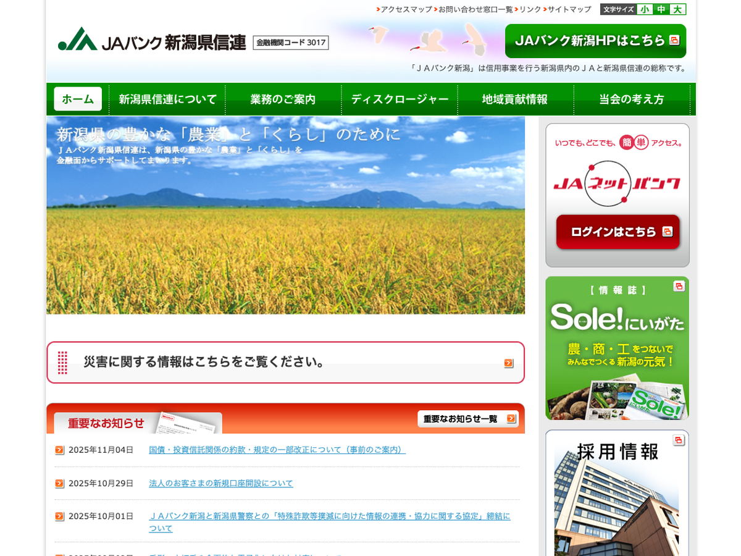Open the ホーム navigation tab
This screenshot has width=741, height=556.
[78, 99]
